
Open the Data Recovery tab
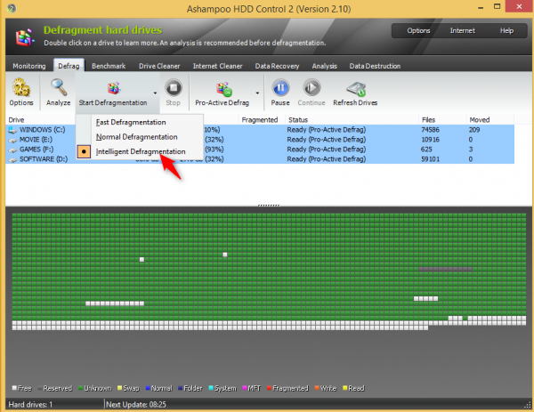[x=277, y=66]
